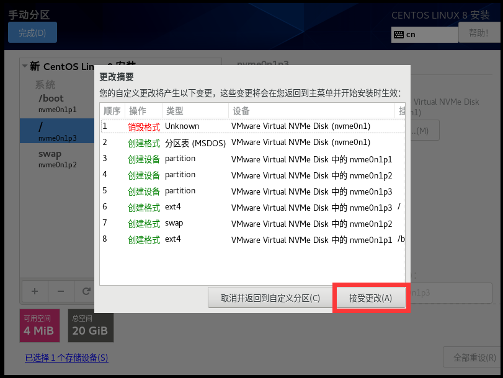
Task: Click the 更改摘要 dialog title
Action: 117,77
